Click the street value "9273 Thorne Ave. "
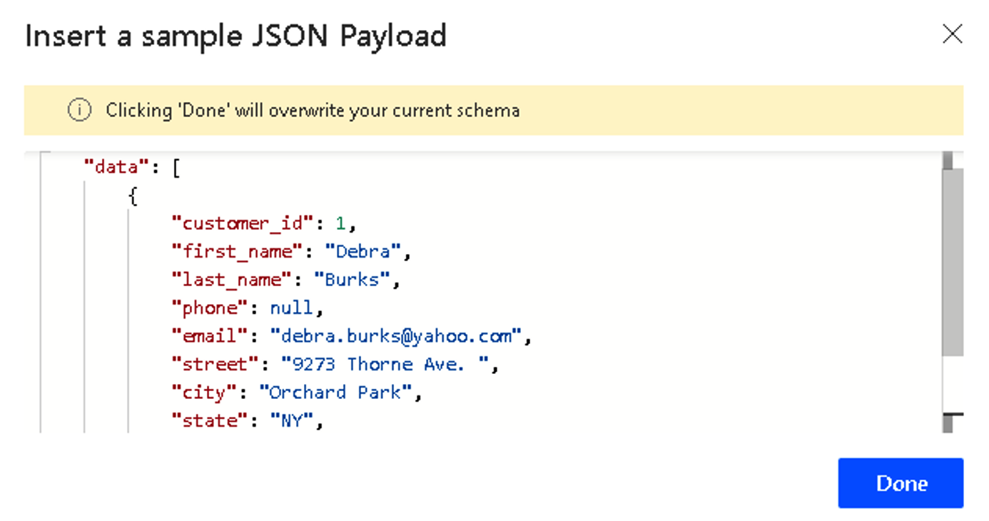The width and height of the screenshot is (989, 521). click(385, 364)
